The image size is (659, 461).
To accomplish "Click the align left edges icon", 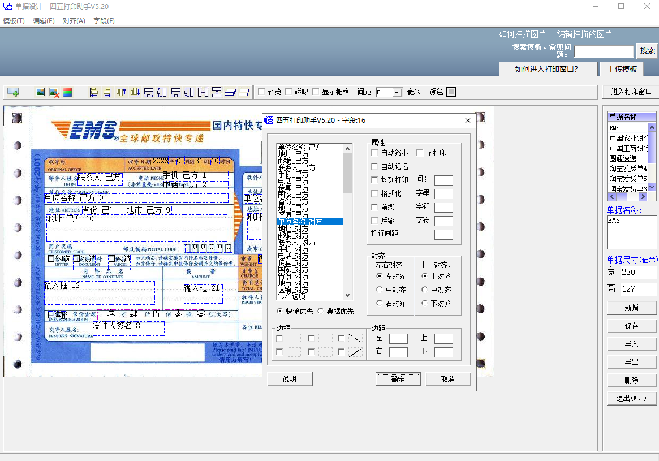I will click(x=94, y=92).
